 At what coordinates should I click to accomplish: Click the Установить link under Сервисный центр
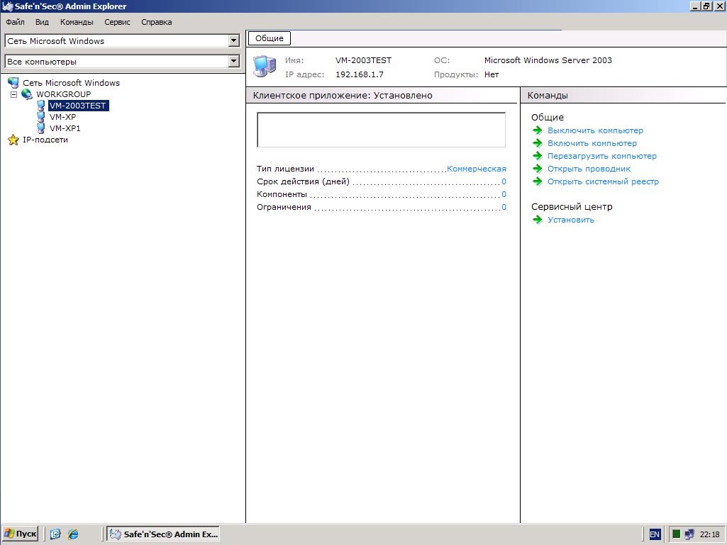(x=571, y=220)
